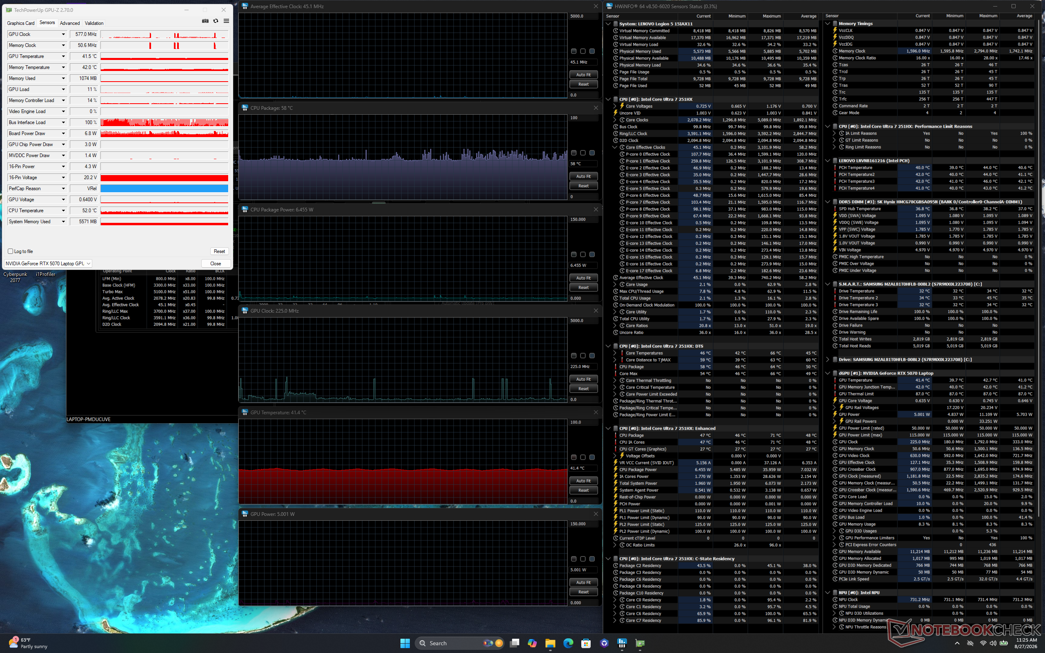This screenshot has width=1045, height=653.
Task: Launch Copilot from the taskbar
Action: (x=532, y=643)
